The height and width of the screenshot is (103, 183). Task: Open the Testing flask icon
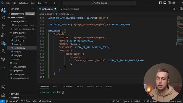coord(3,51)
